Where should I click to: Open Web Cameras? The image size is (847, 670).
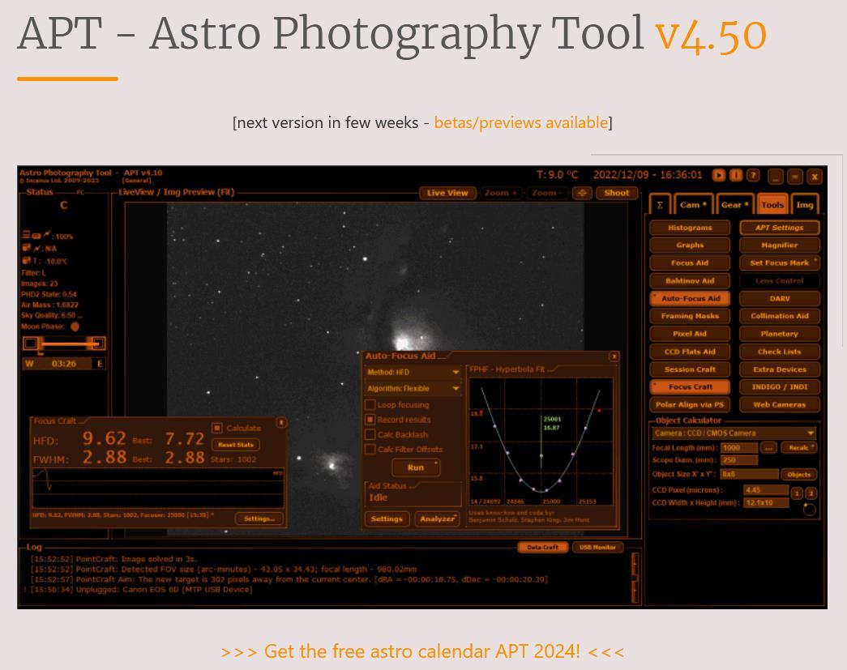780,404
